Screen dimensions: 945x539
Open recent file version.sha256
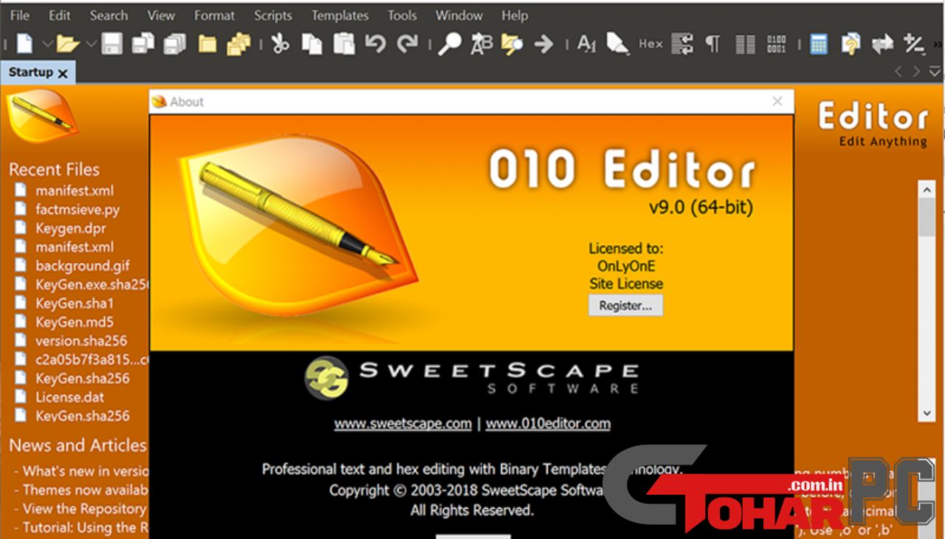pos(81,341)
